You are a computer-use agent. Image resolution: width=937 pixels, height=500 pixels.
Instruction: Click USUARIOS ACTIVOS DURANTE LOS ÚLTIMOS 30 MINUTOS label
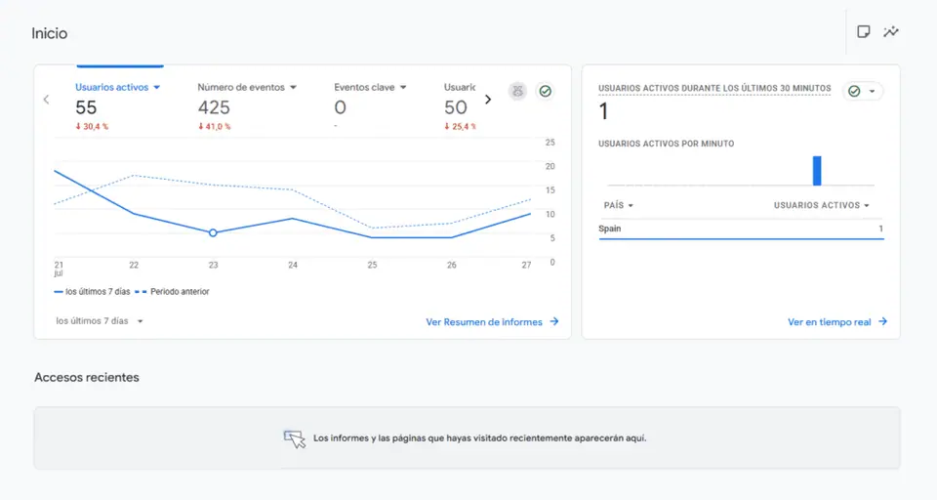point(714,88)
